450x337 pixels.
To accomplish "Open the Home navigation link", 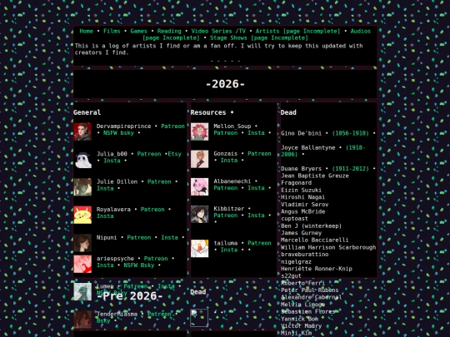I will pos(86,31).
